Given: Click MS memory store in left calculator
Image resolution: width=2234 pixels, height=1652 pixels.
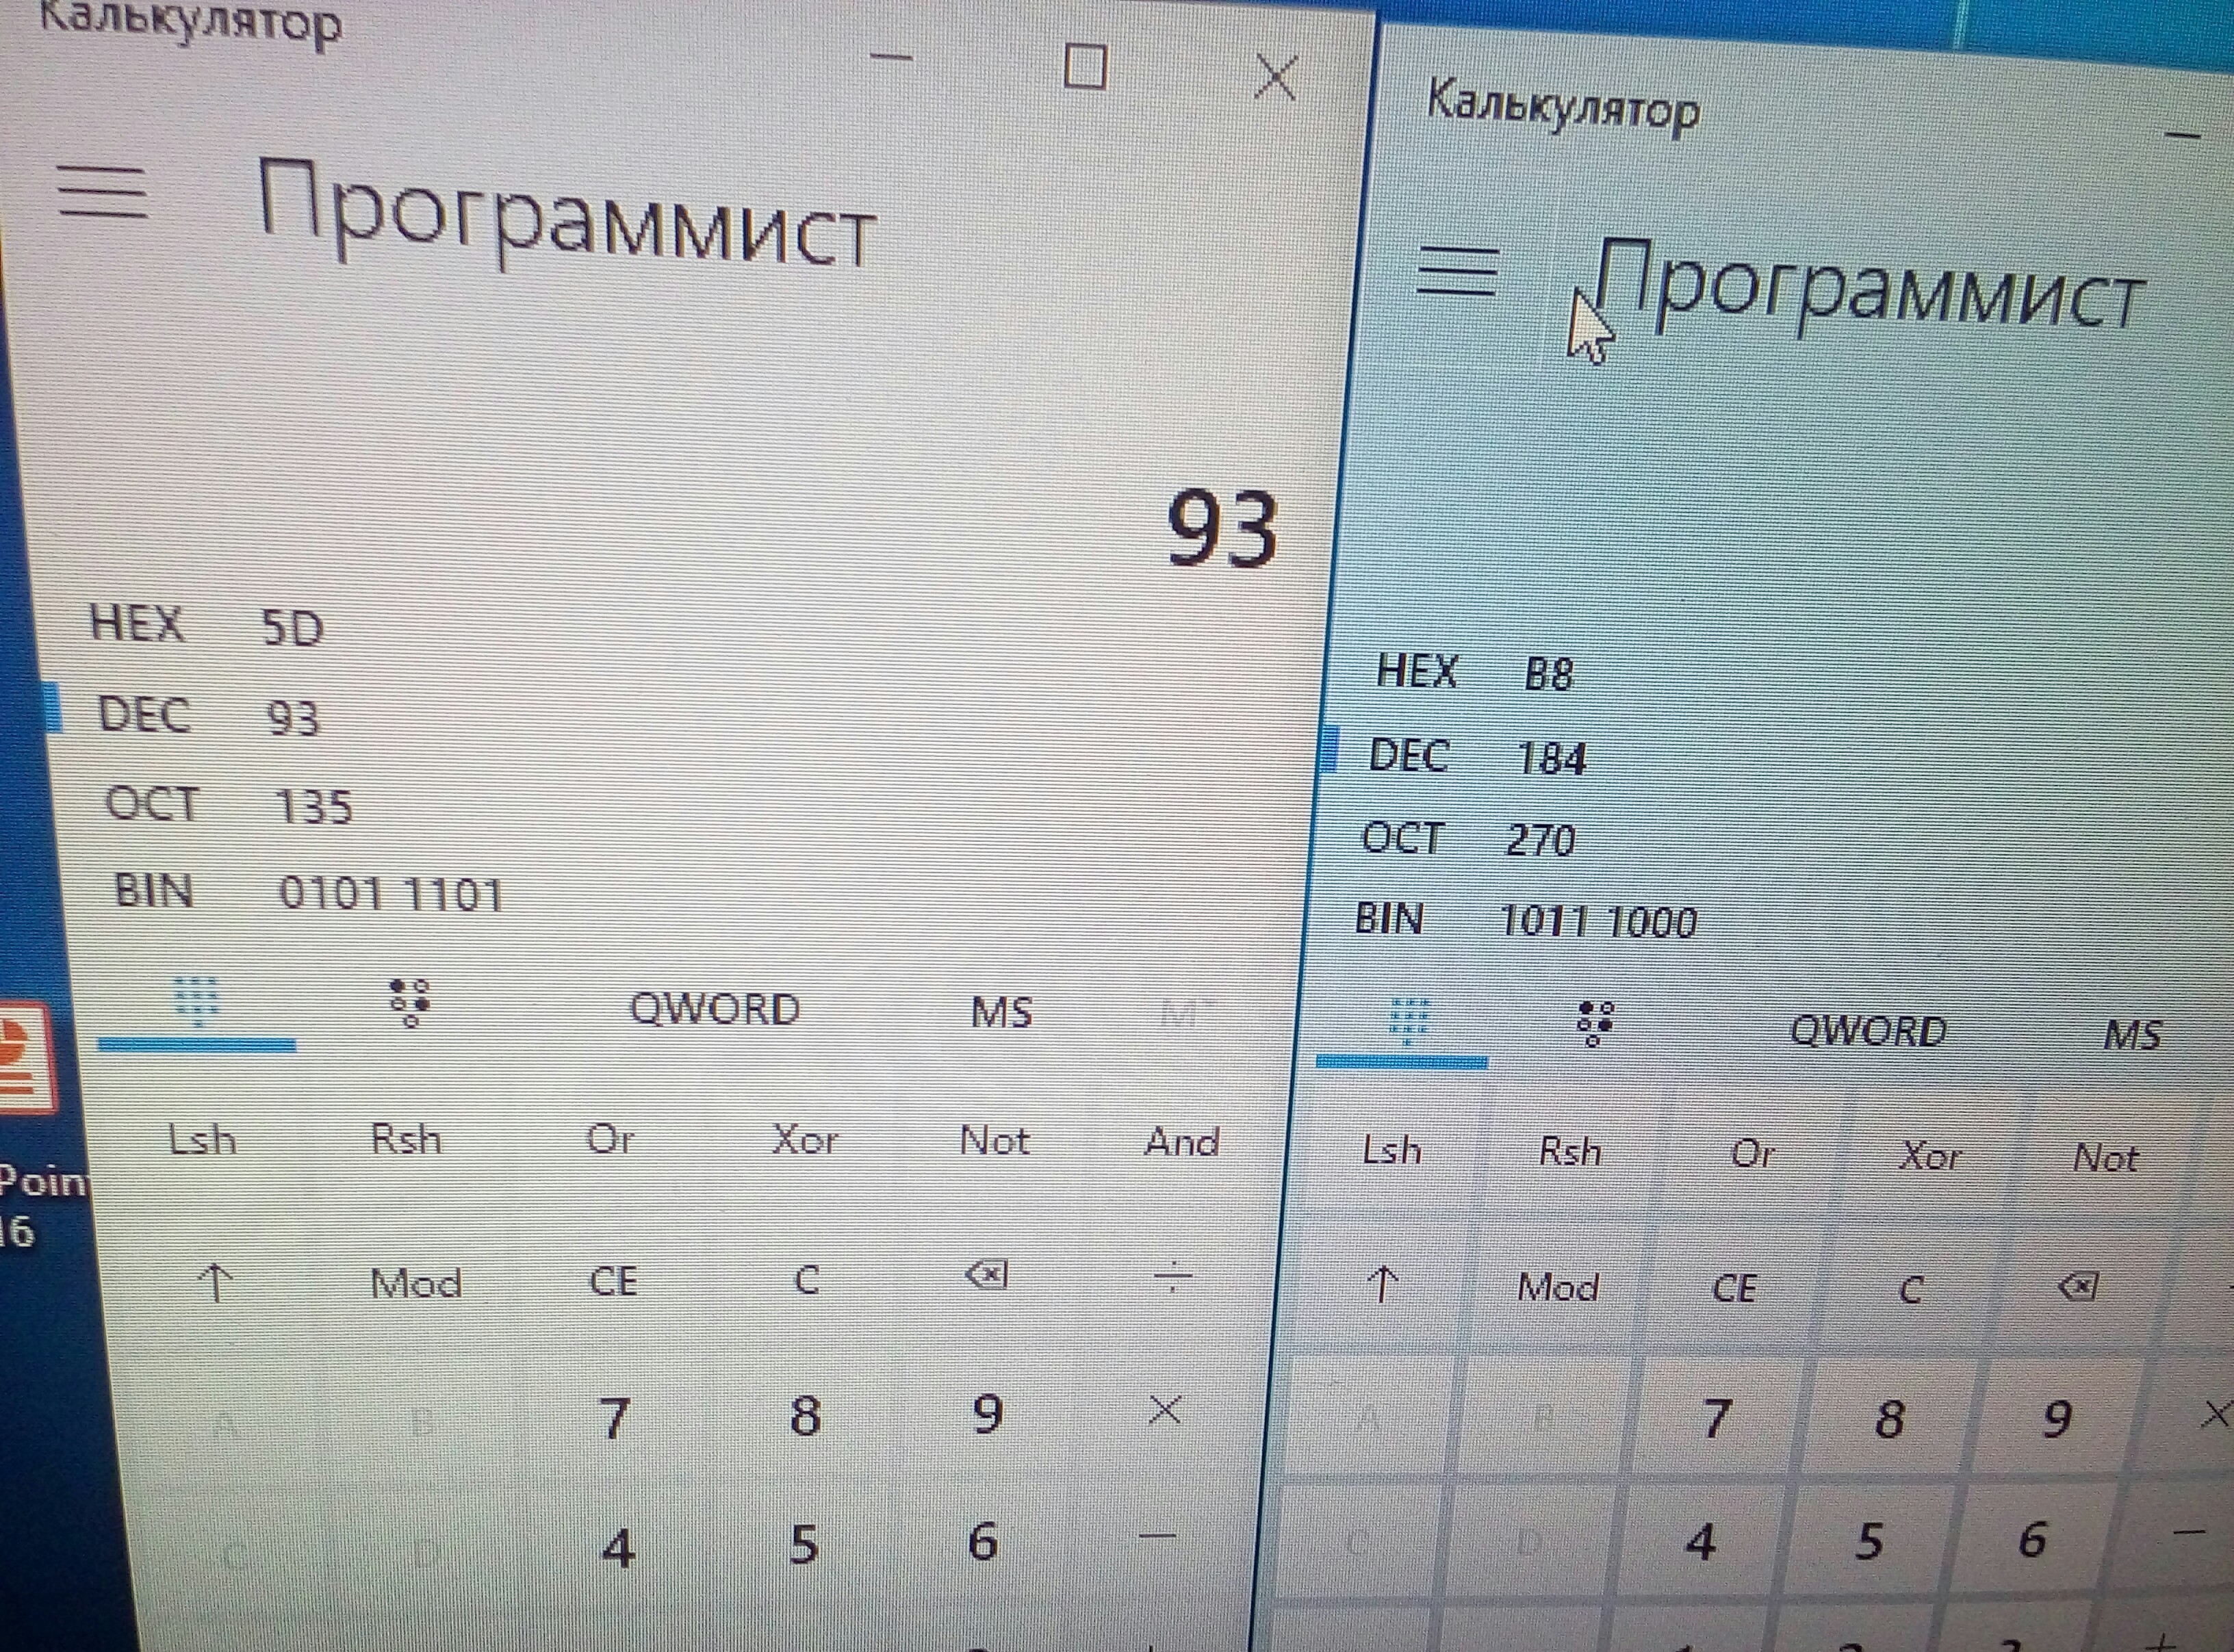Looking at the screenshot, I should (1001, 1013).
